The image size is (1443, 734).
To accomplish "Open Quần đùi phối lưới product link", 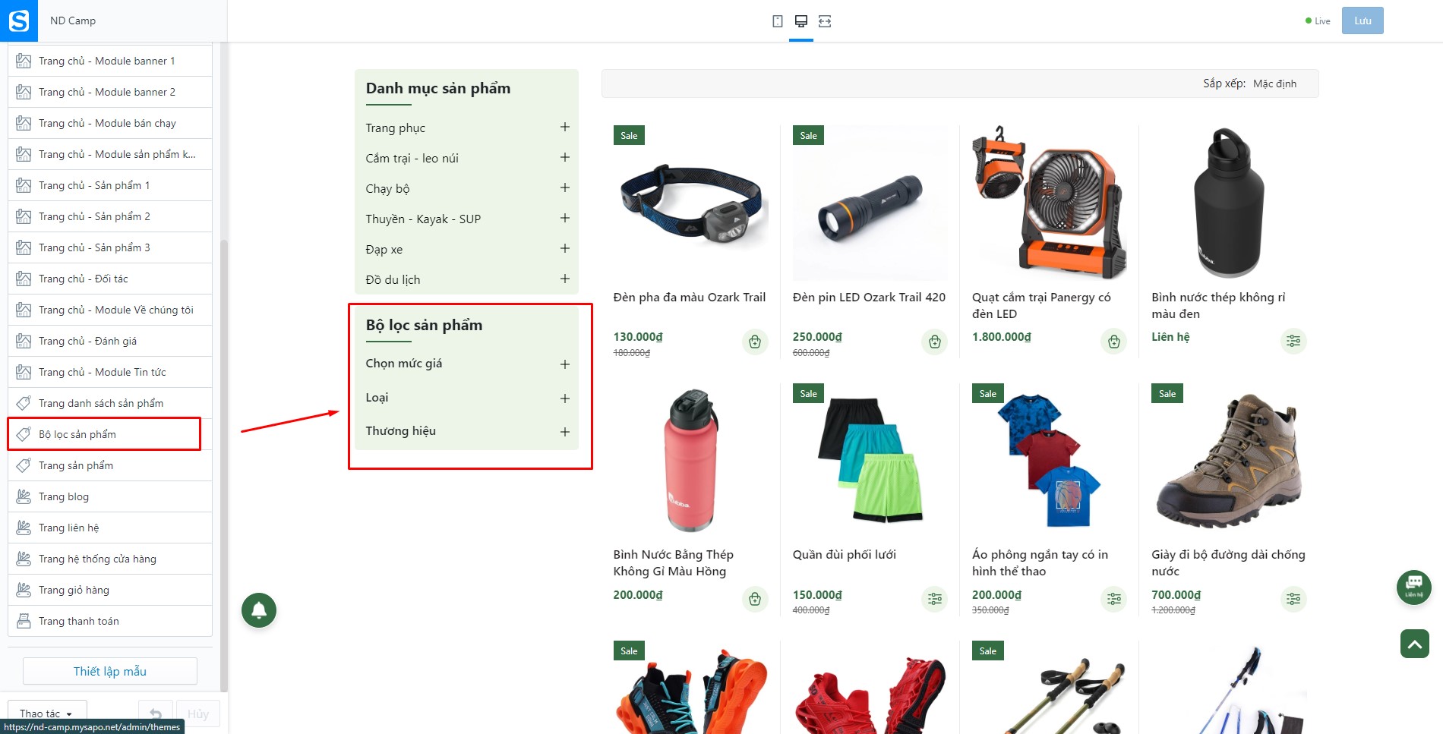I will click(x=845, y=555).
